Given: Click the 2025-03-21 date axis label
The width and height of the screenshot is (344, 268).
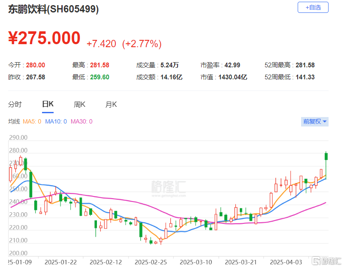Looking at the screenshot, I should click(241, 262).
